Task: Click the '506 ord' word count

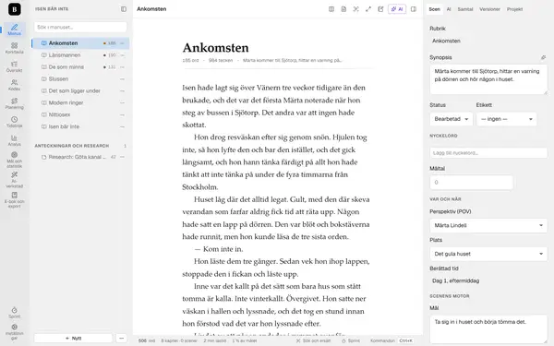Action: 147,340
